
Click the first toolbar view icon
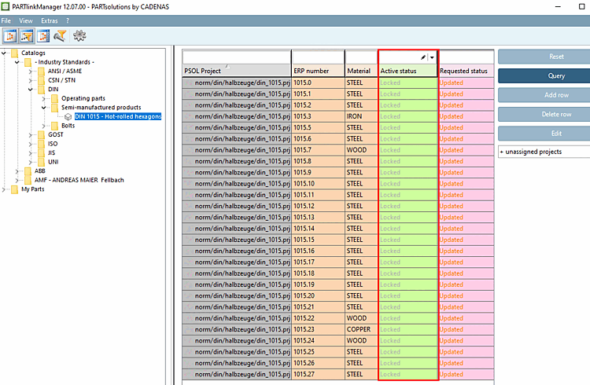(11, 35)
